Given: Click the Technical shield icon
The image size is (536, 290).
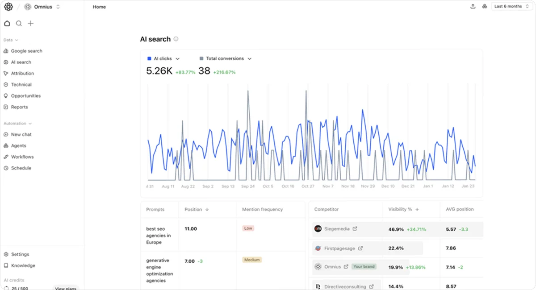Looking at the screenshot, I should point(6,84).
